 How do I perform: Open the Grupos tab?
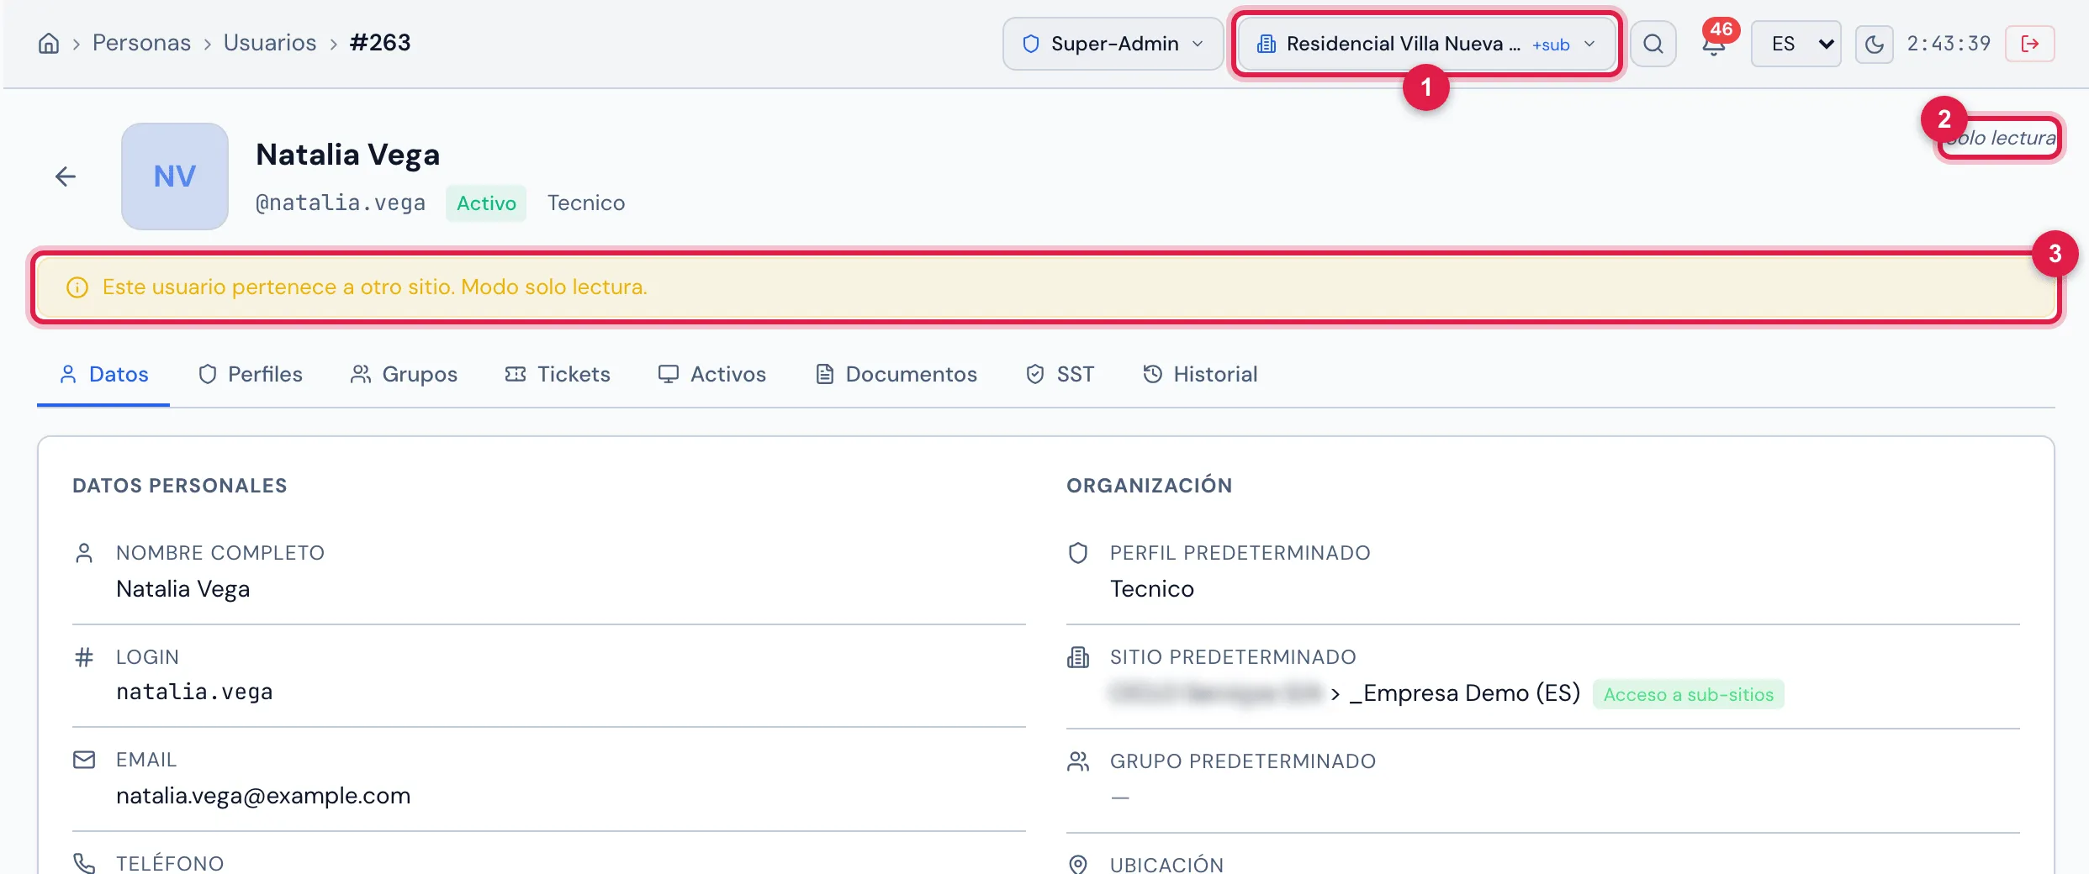(404, 374)
